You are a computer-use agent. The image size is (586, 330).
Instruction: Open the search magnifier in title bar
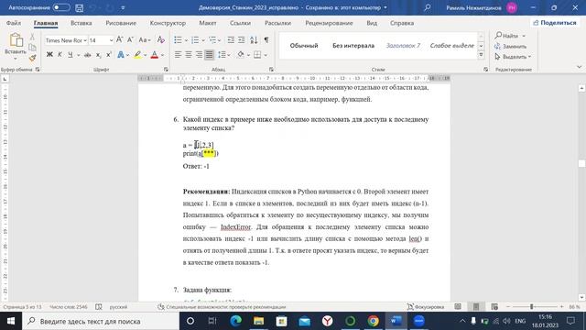[x=428, y=7]
